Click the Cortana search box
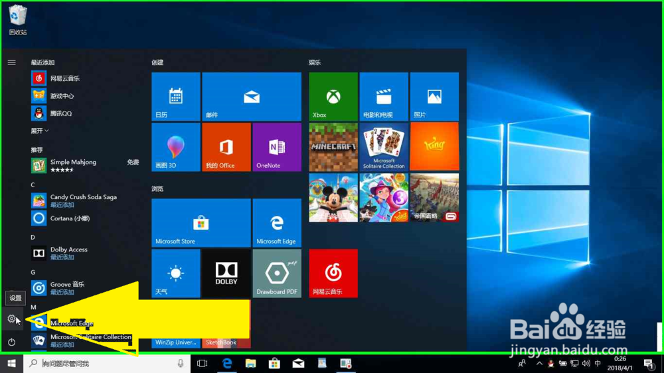This screenshot has height=373, width=664. tap(107, 363)
